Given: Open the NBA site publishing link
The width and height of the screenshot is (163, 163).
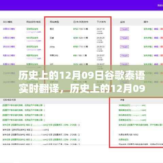Looking at the screenshot, I should click(x=32, y=38).
